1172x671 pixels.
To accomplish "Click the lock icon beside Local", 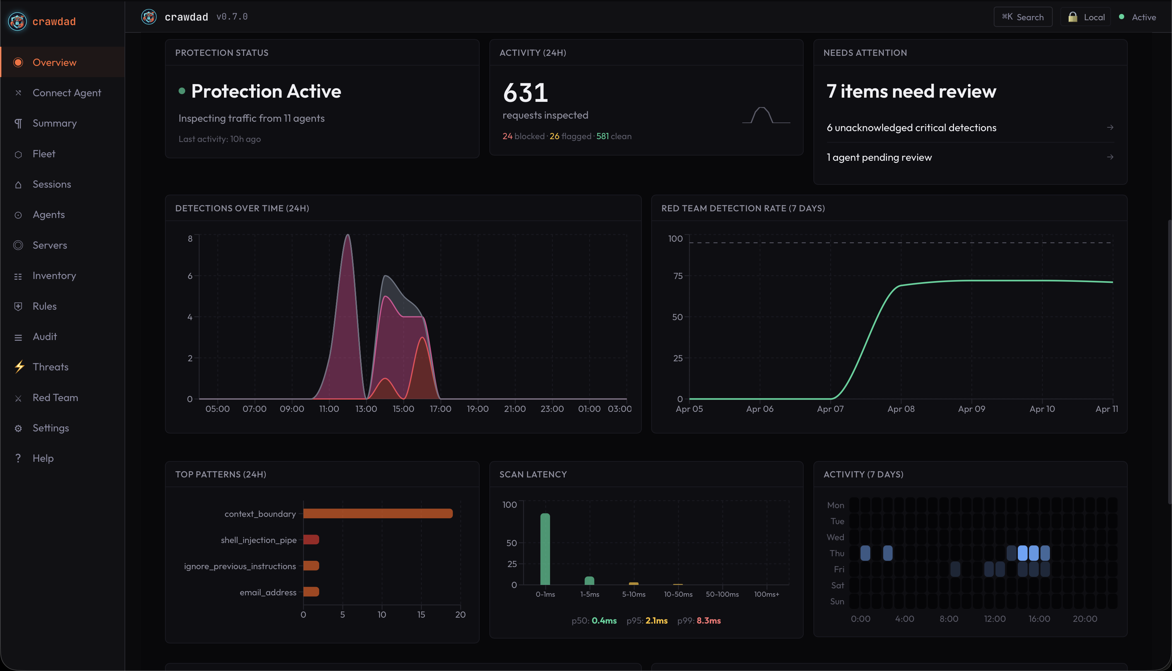I will click(x=1073, y=17).
